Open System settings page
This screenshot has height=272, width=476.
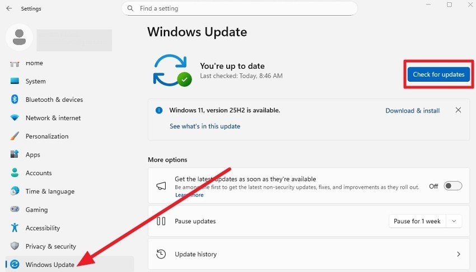coord(35,81)
